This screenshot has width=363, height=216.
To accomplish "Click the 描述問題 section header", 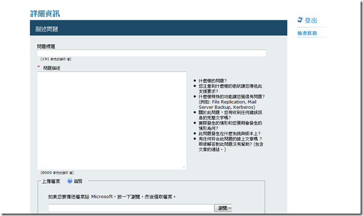I will (47, 29).
